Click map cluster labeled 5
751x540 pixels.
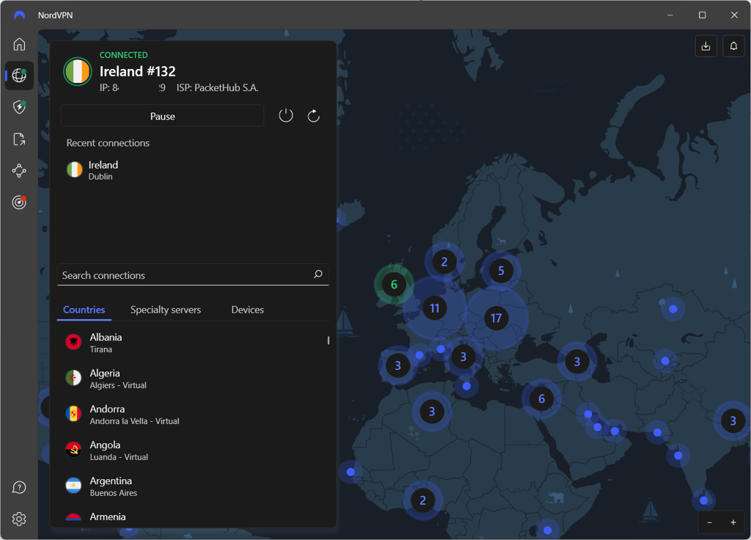(x=501, y=271)
